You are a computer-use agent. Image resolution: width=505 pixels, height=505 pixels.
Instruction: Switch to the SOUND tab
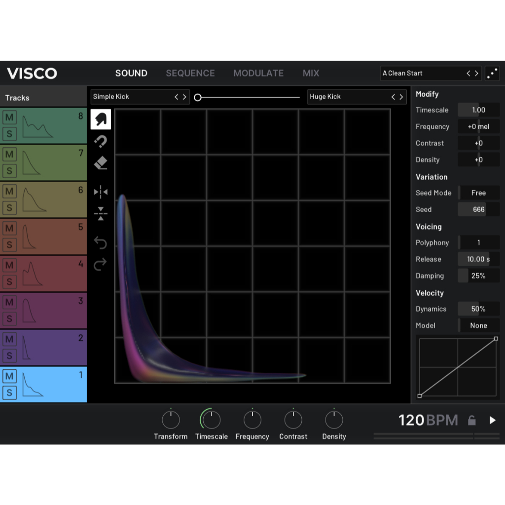coord(131,73)
